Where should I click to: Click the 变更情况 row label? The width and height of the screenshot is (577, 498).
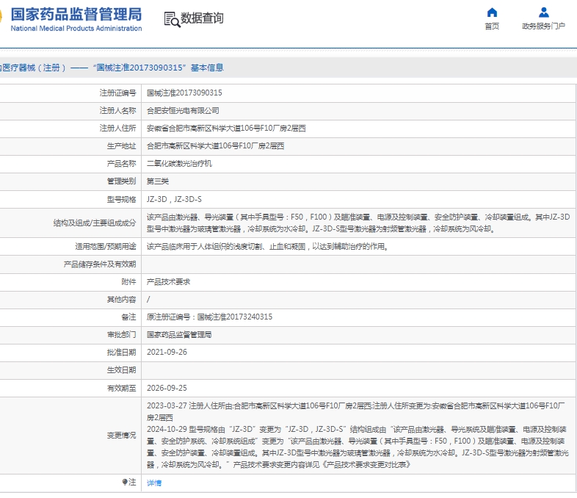[x=121, y=436]
